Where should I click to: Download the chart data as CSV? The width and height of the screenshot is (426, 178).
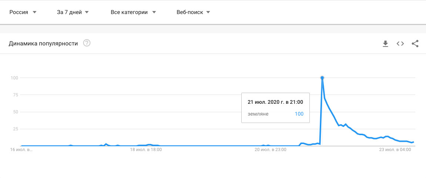385,44
